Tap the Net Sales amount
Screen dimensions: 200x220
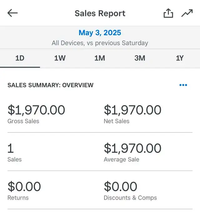[x=132, y=110]
